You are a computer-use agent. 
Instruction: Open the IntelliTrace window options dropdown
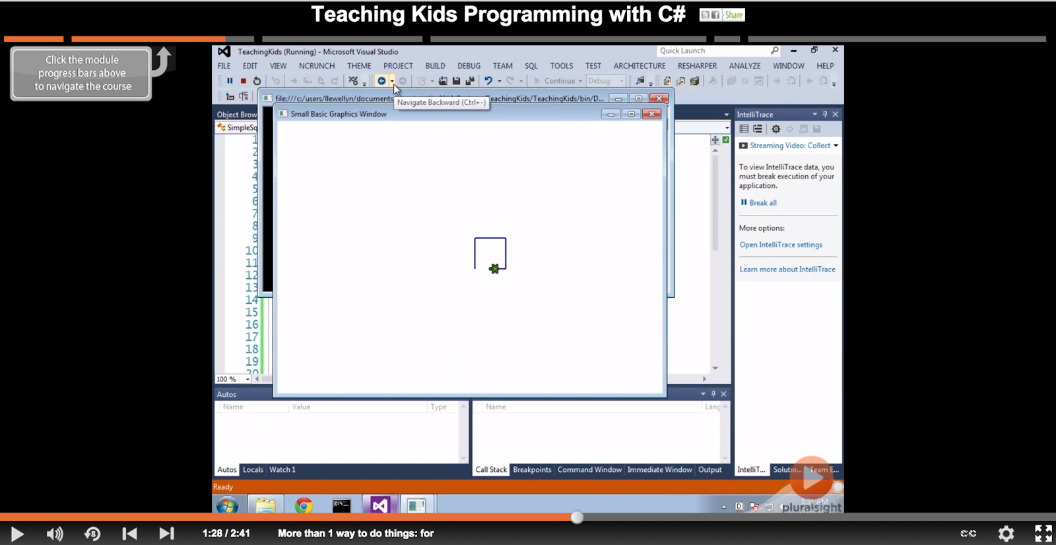814,114
